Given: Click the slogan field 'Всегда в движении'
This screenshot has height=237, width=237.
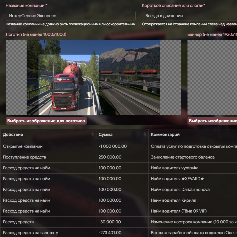Looking at the screenshot, I should coord(189,16).
